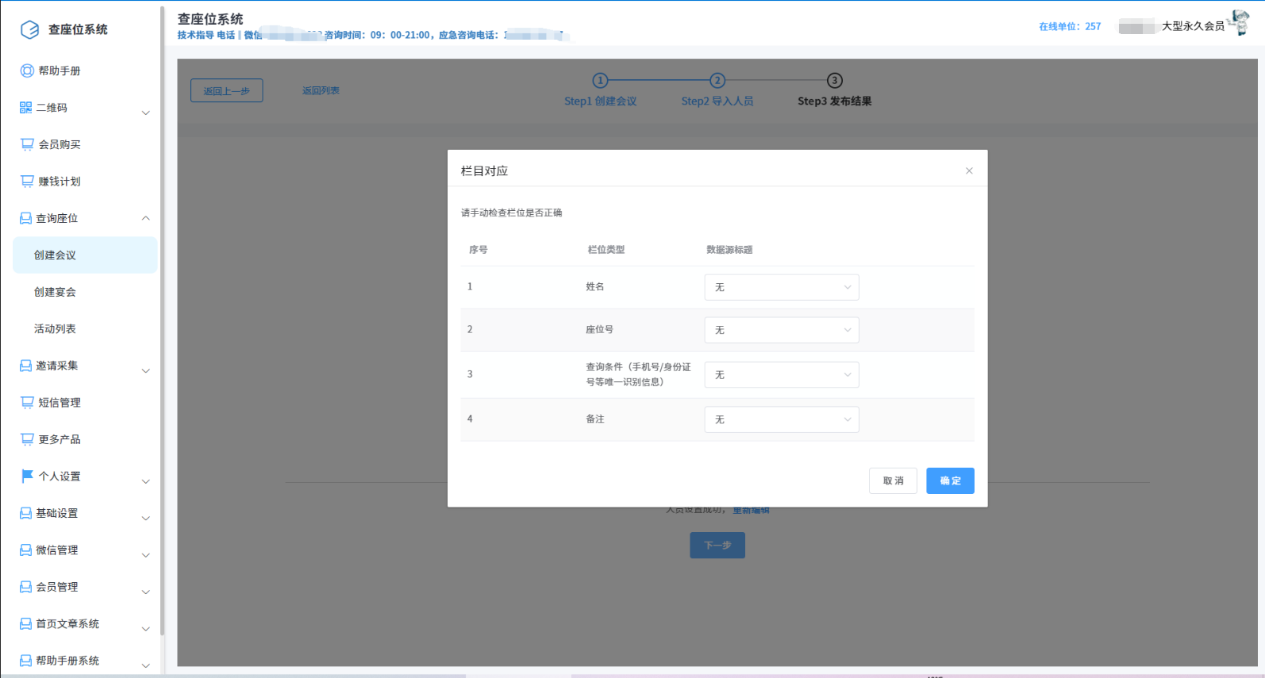Image resolution: width=1265 pixels, height=678 pixels.
Task: Open the 查询条件 data source dropdown
Action: (x=781, y=374)
